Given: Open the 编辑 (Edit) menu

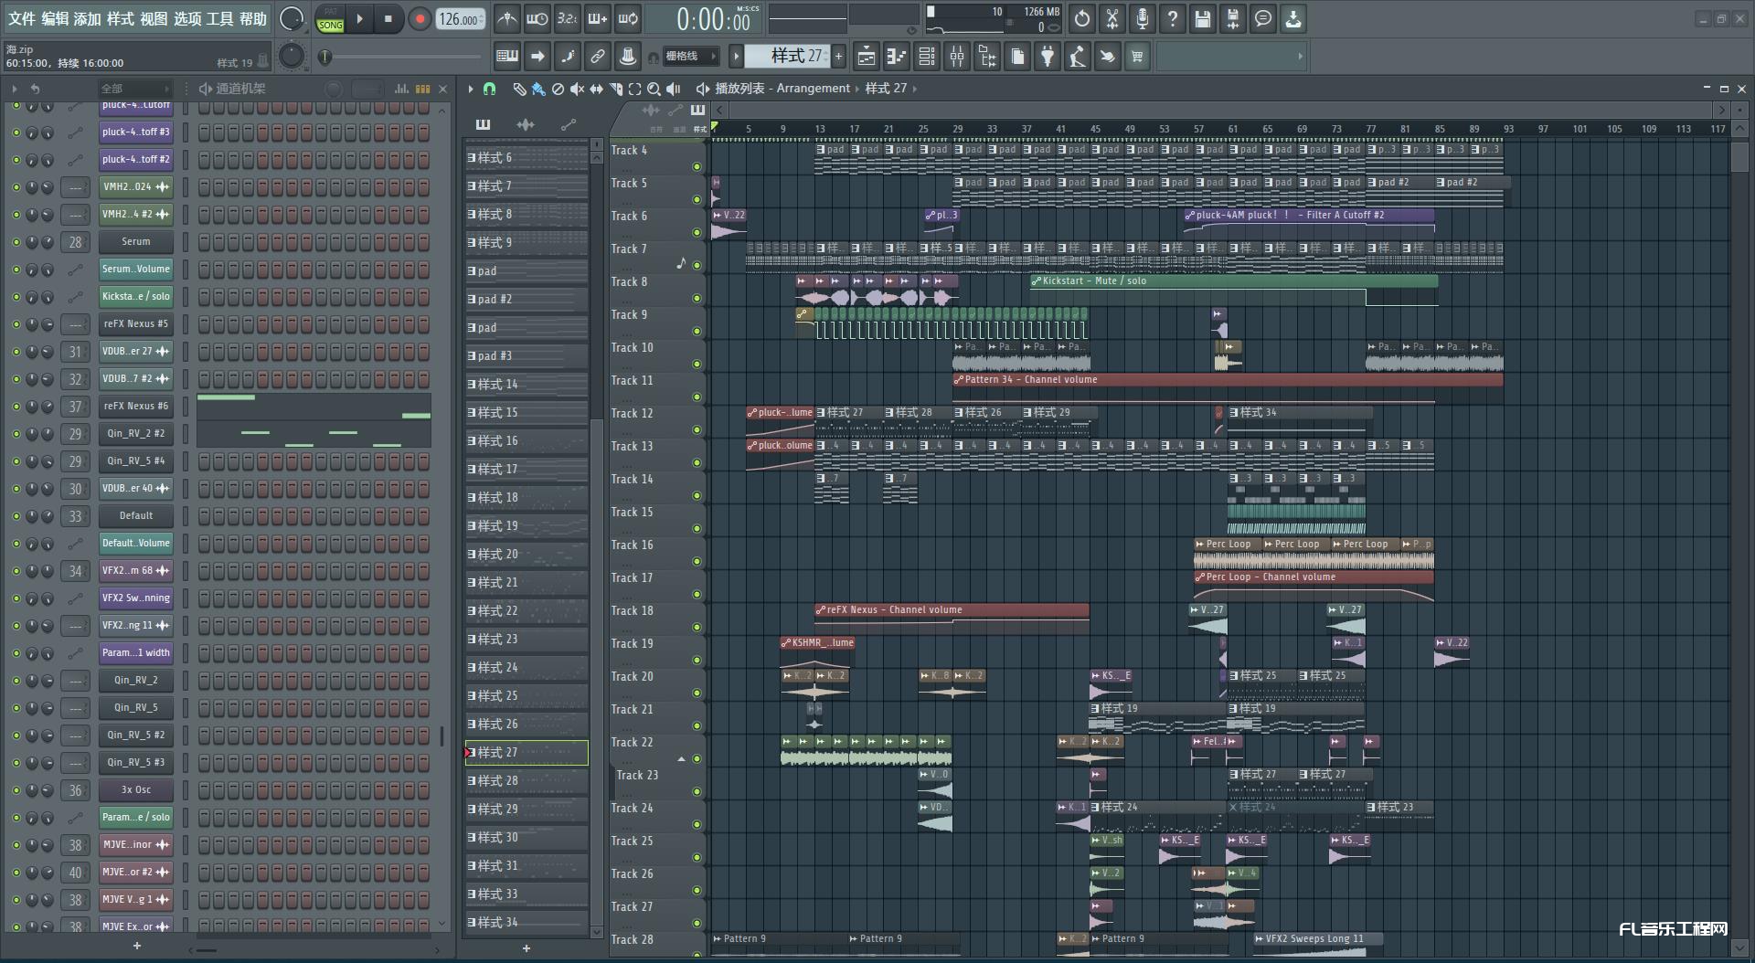Looking at the screenshot, I should (55, 18).
